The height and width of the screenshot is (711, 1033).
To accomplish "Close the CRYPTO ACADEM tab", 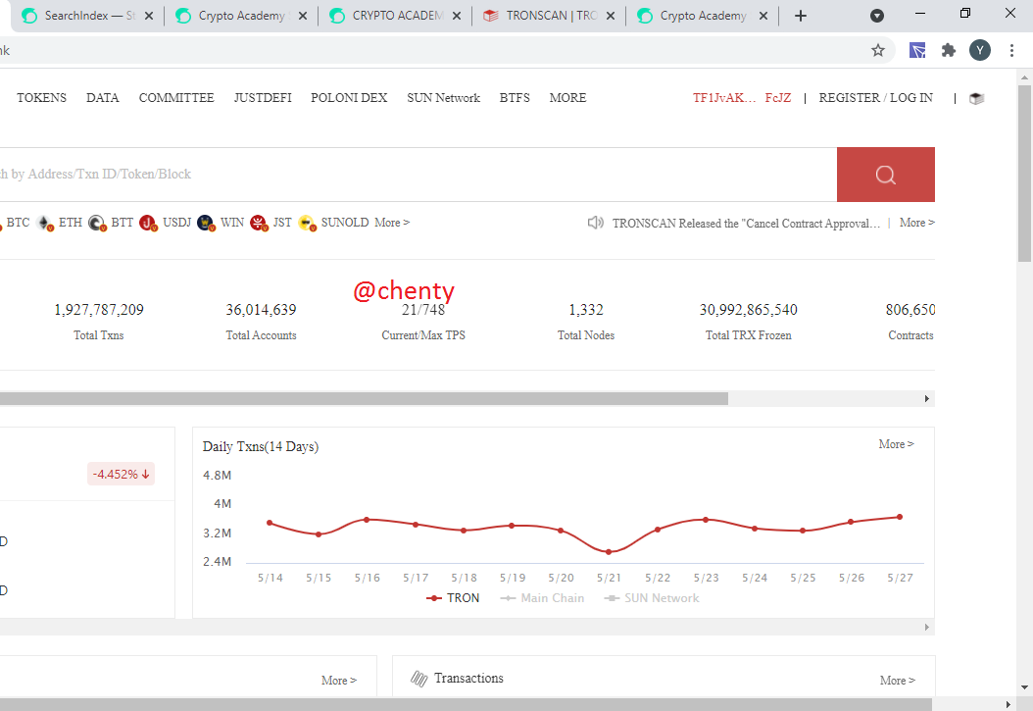I will [457, 16].
